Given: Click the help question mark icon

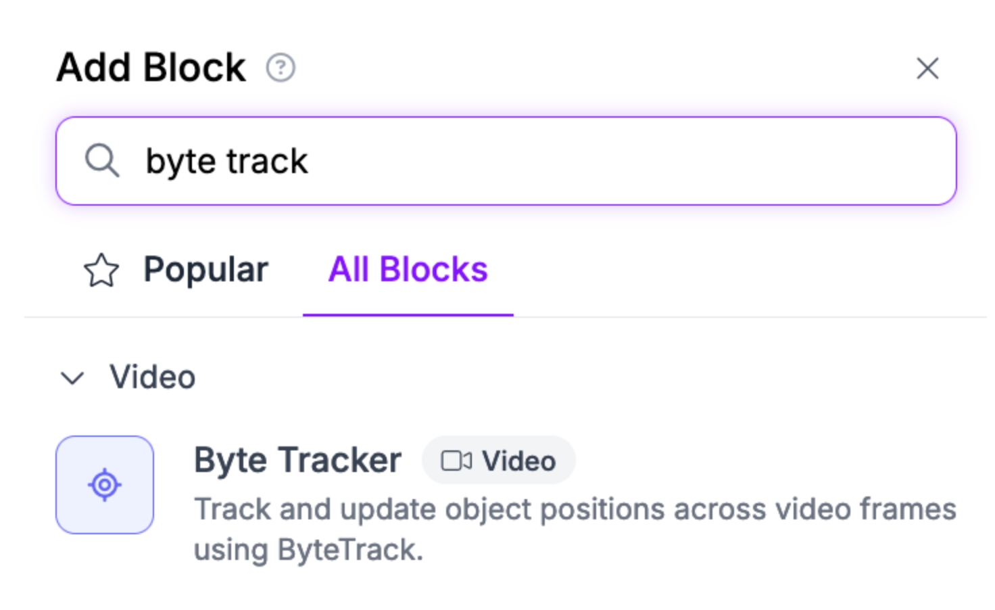Looking at the screenshot, I should pyautogui.click(x=280, y=68).
